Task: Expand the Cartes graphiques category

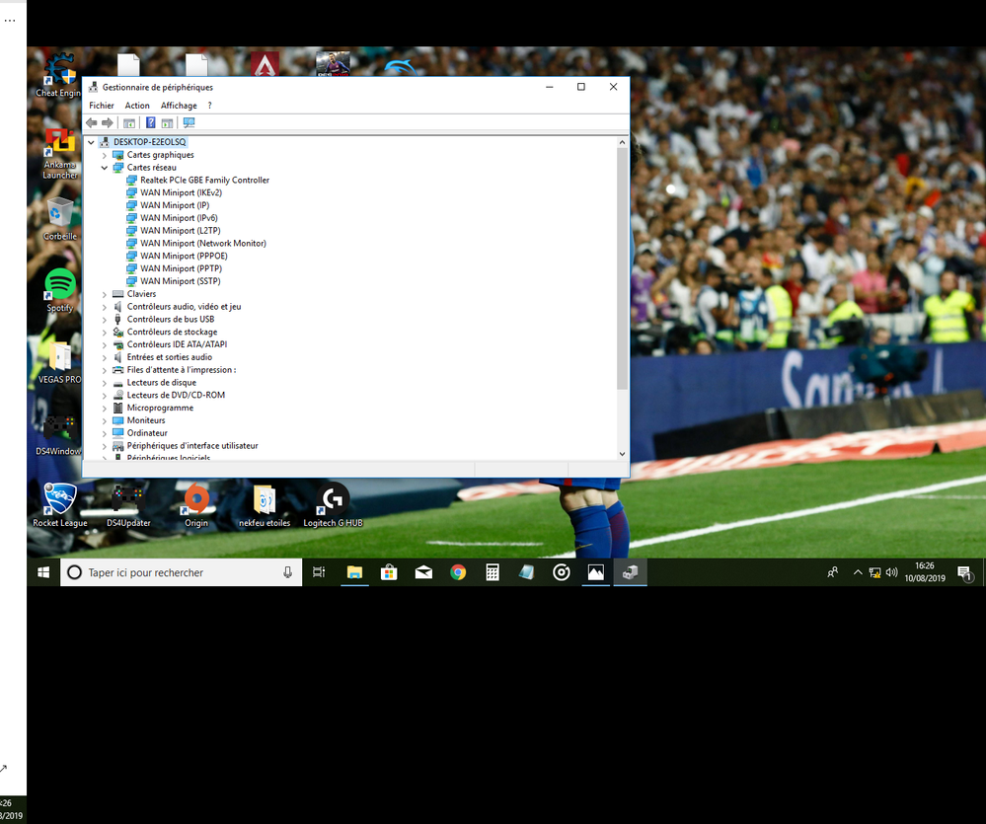Action: point(105,155)
